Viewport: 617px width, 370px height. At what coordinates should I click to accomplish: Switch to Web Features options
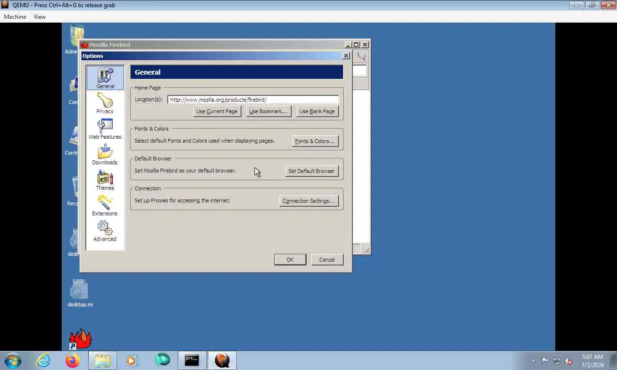click(x=105, y=129)
